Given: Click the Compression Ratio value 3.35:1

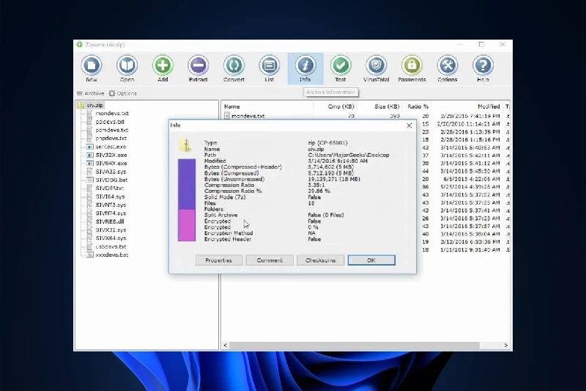Looking at the screenshot, I should click(x=316, y=185).
